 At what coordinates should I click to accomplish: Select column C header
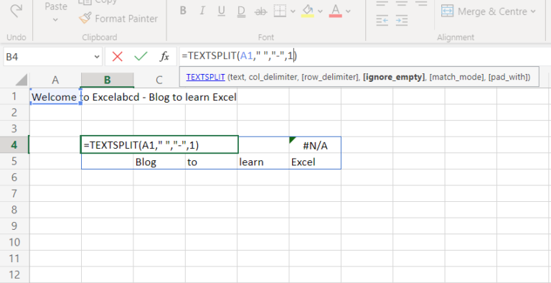tap(159, 80)
